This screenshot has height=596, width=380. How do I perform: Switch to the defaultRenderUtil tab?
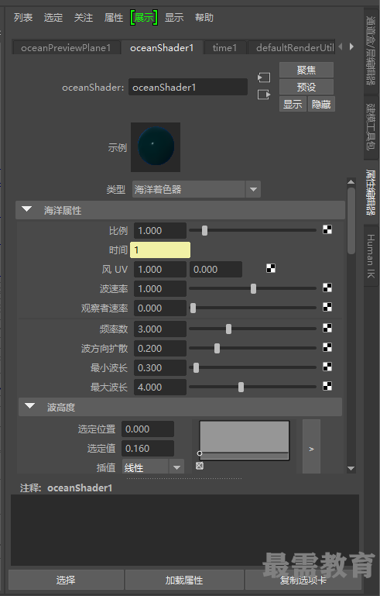(x=292, y=48)
